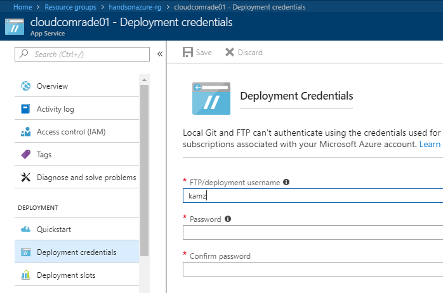Click the purple Tags icon
The height and width of the screenshot is (293, 443).
coord(26,154)
